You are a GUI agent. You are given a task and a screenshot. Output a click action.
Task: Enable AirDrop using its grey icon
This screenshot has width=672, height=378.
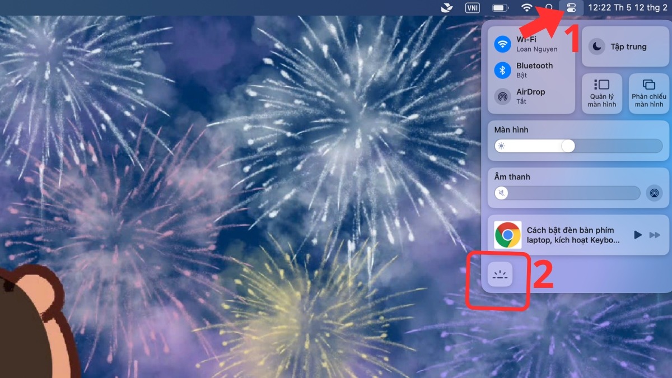503,96
